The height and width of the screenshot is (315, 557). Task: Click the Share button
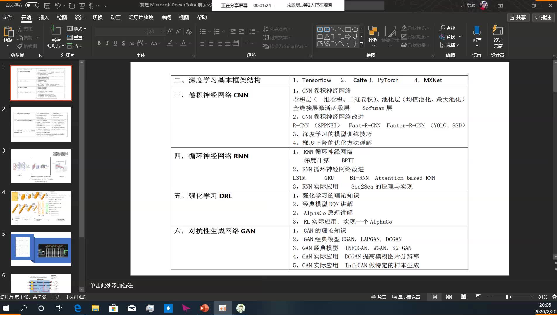[x=518, y=17]
